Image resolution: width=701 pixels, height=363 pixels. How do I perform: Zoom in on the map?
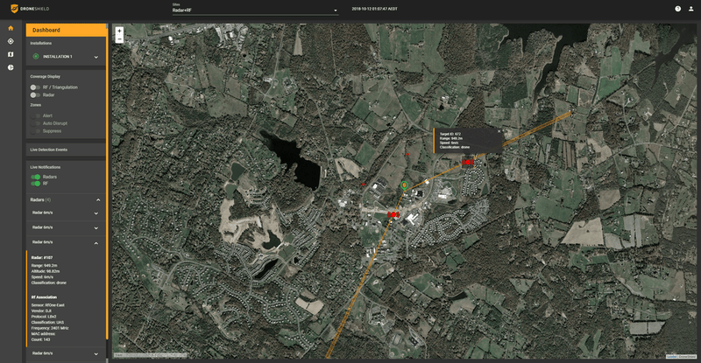pyautogui.click(x=119, y=31)
